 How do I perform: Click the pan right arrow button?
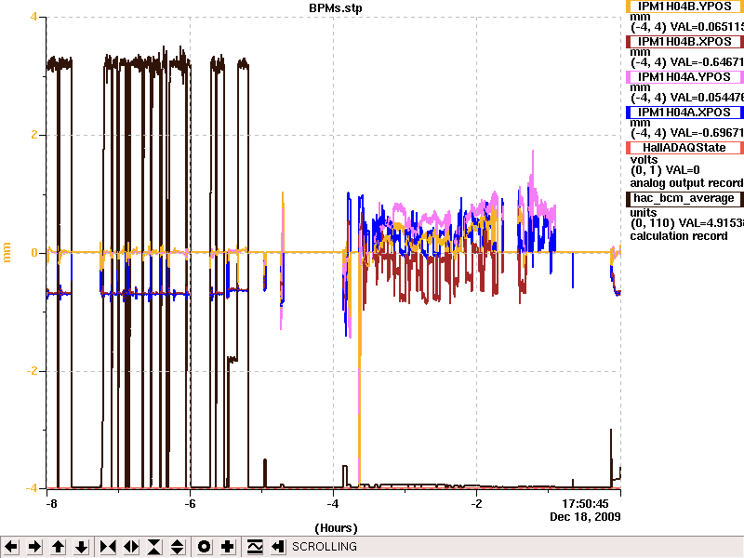click(34, 547)
